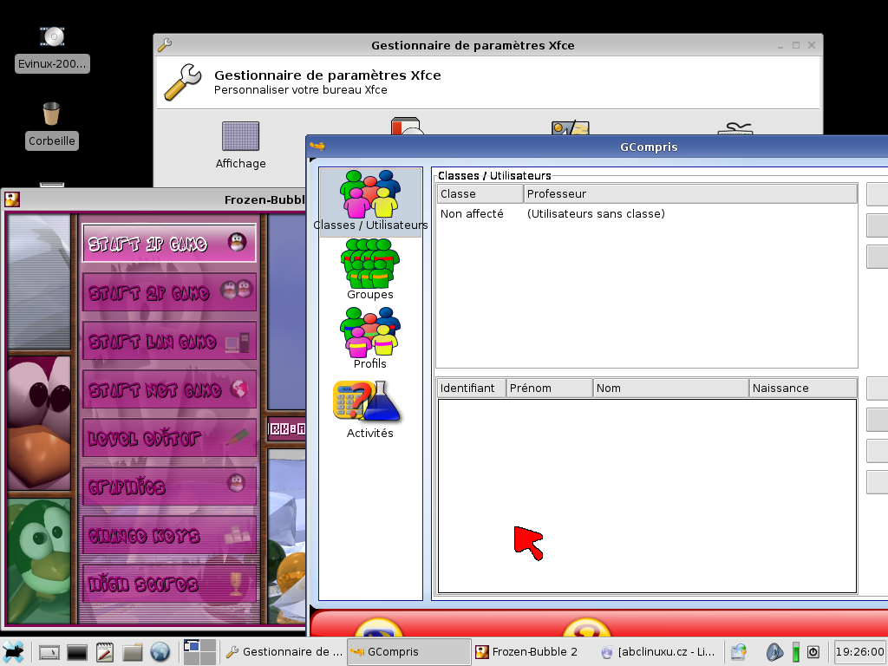Switch to the first workspace in the pager
Viewport: 888px width, 666px height.
192,645
